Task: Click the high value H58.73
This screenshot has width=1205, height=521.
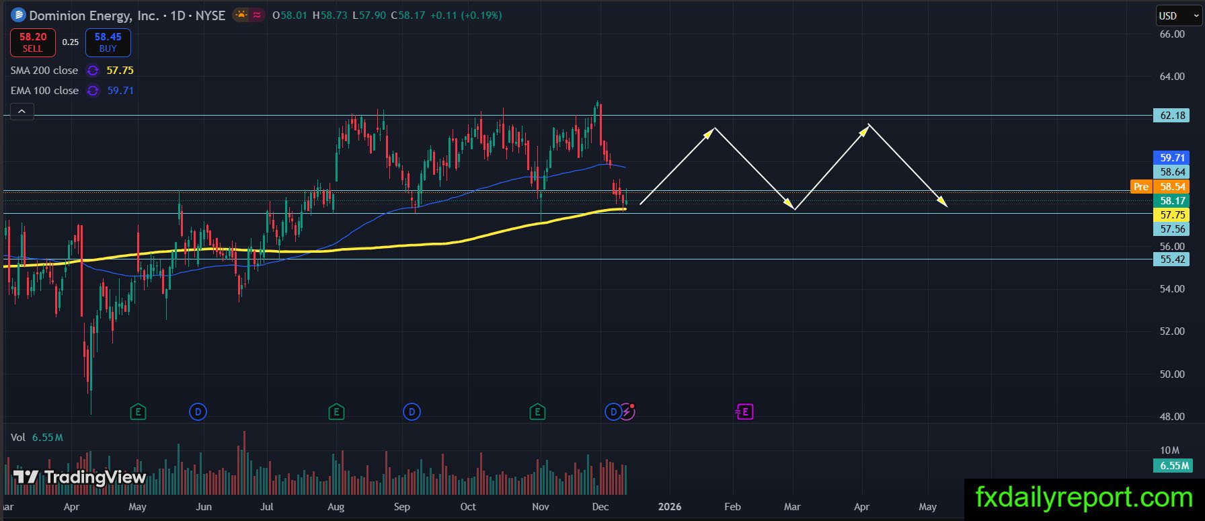Action: tap(330, 15)
